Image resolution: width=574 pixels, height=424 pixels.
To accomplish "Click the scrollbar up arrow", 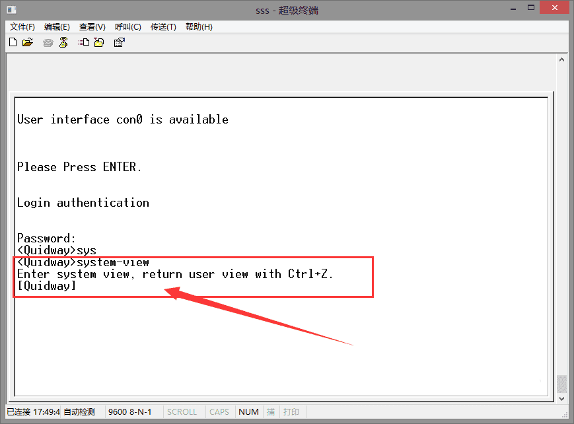I will [x=561, y=59].
